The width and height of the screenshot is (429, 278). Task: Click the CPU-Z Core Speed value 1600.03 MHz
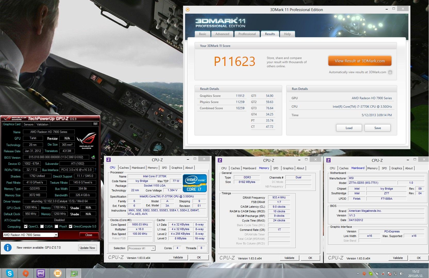click(x=140, y=225)
